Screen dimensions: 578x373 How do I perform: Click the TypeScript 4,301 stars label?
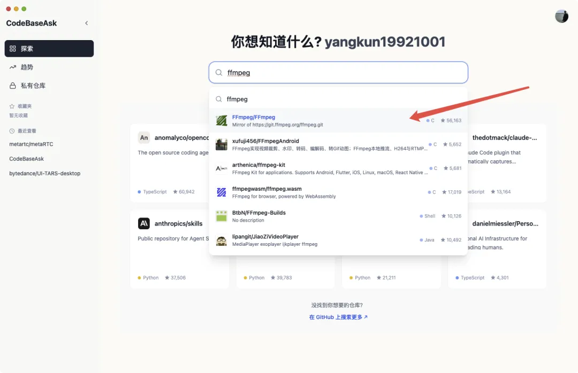[482, 278]
